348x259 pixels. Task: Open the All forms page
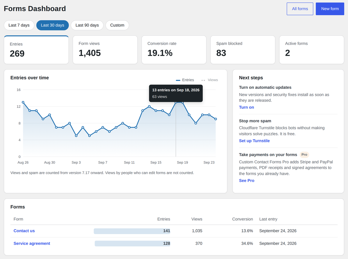pos(300,9)
